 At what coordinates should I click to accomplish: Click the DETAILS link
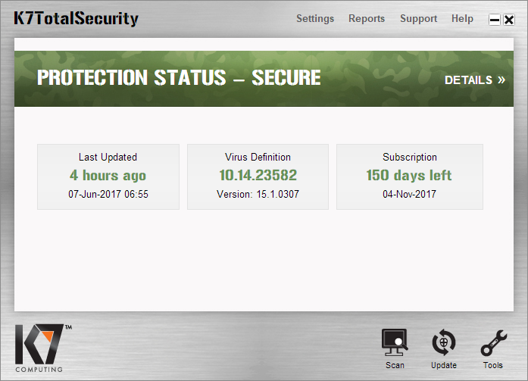pos(468,80)
